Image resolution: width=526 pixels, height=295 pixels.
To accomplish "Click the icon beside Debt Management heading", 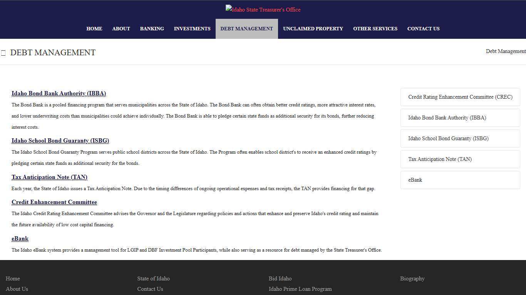I will tap(3, 53).
